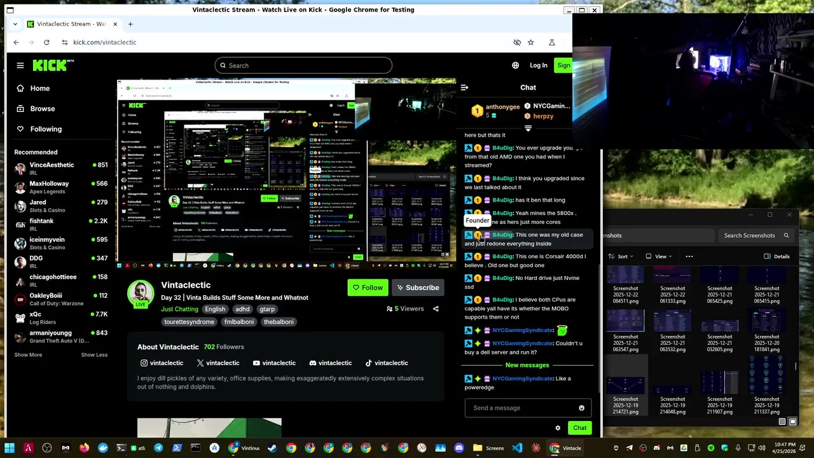Click the green Sign up button
814x458 pixels.
coord(563,66)
